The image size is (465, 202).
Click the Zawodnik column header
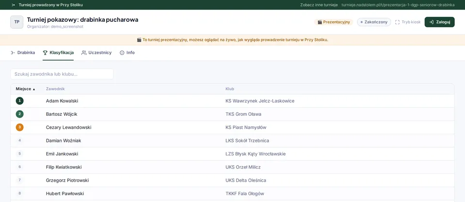[55, 89]
